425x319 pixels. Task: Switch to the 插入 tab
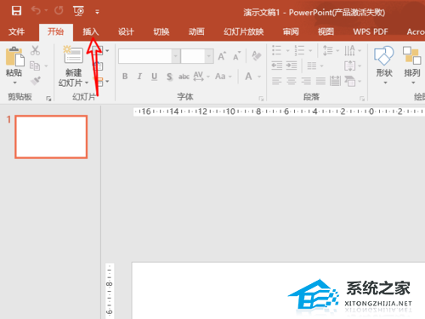tap(91, 31)
